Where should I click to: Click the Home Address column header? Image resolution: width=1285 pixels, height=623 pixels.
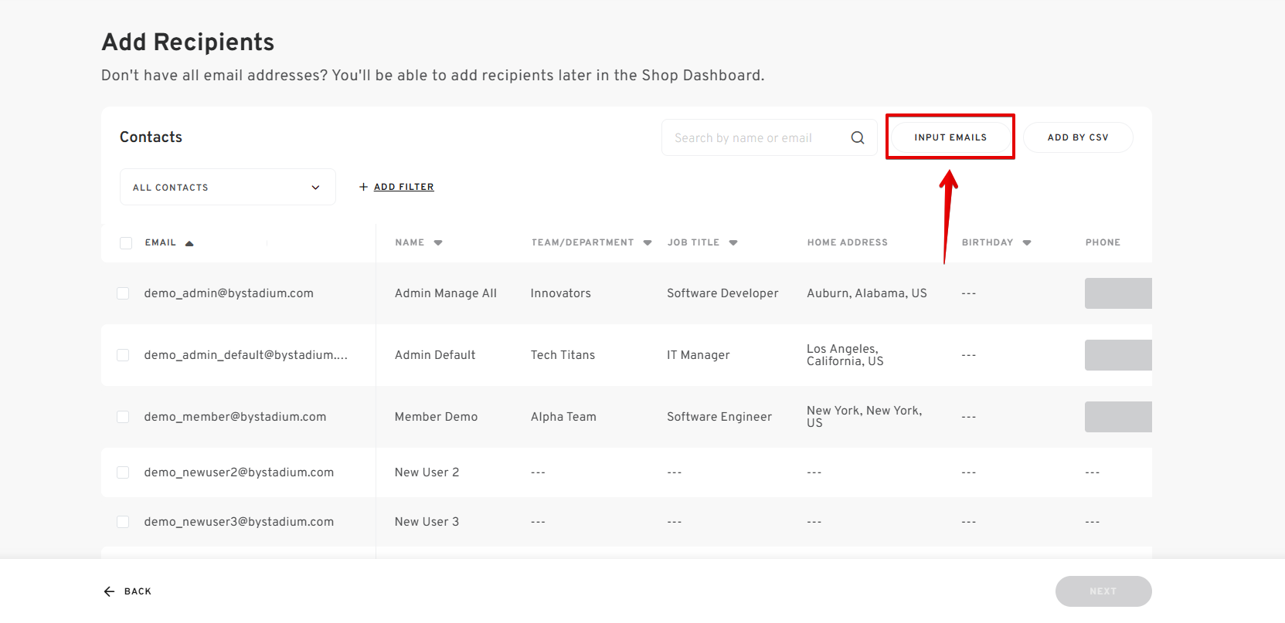click(x=848, y=242)
